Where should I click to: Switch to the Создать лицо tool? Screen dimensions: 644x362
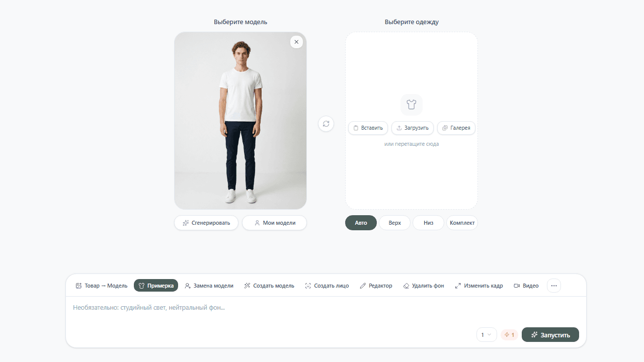(x=327, y=286)
